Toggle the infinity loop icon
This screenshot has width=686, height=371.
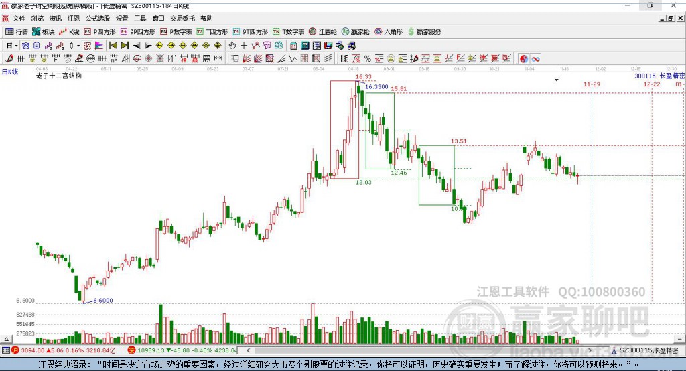(535, 59)
